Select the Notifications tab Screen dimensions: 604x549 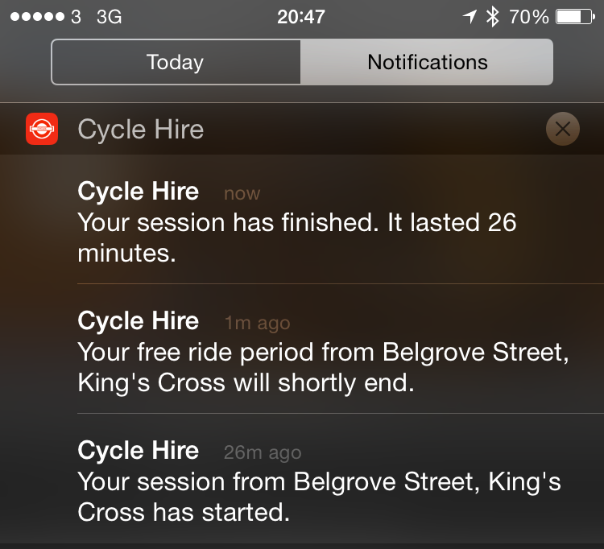427,62
